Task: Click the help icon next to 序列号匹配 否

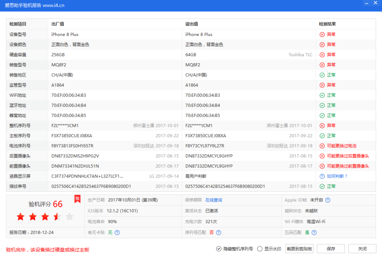Action: [x=219, y=233]
